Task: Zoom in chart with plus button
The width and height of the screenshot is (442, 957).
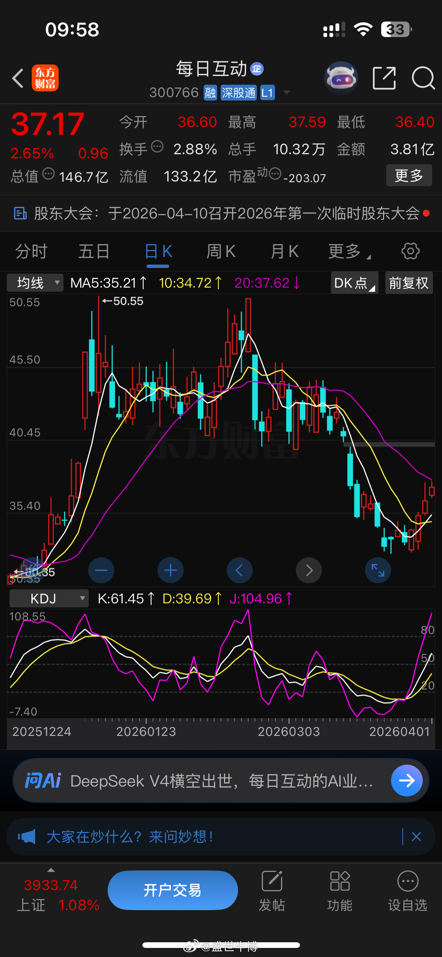Action: coord(170,570)
